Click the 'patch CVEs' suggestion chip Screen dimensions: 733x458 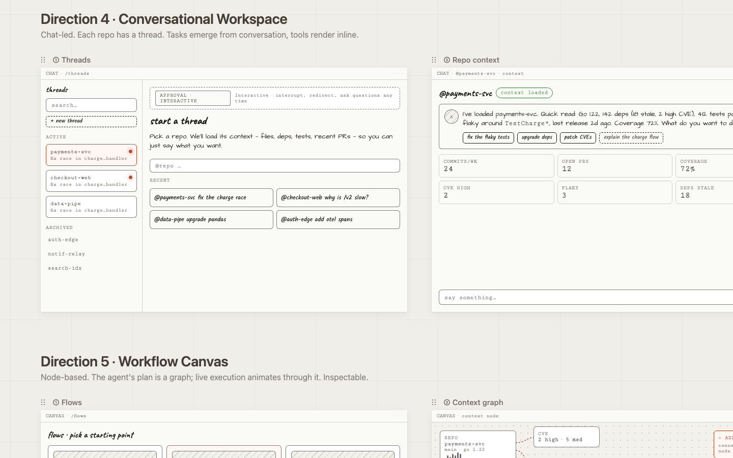tap(578, 137)
